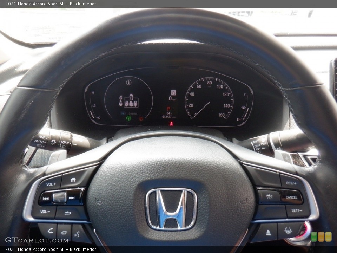Click the 45 speed limit sign icon
Viewport: 337px width, 253px height.
tap(173, 92)
